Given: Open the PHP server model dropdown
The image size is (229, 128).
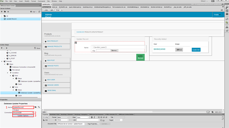Looking at the screenshot, I should pyautogui.click(x=35, y=12).
